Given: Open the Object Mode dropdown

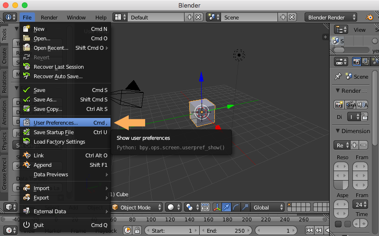Looking at the screenshot, I should click(137, 207).
